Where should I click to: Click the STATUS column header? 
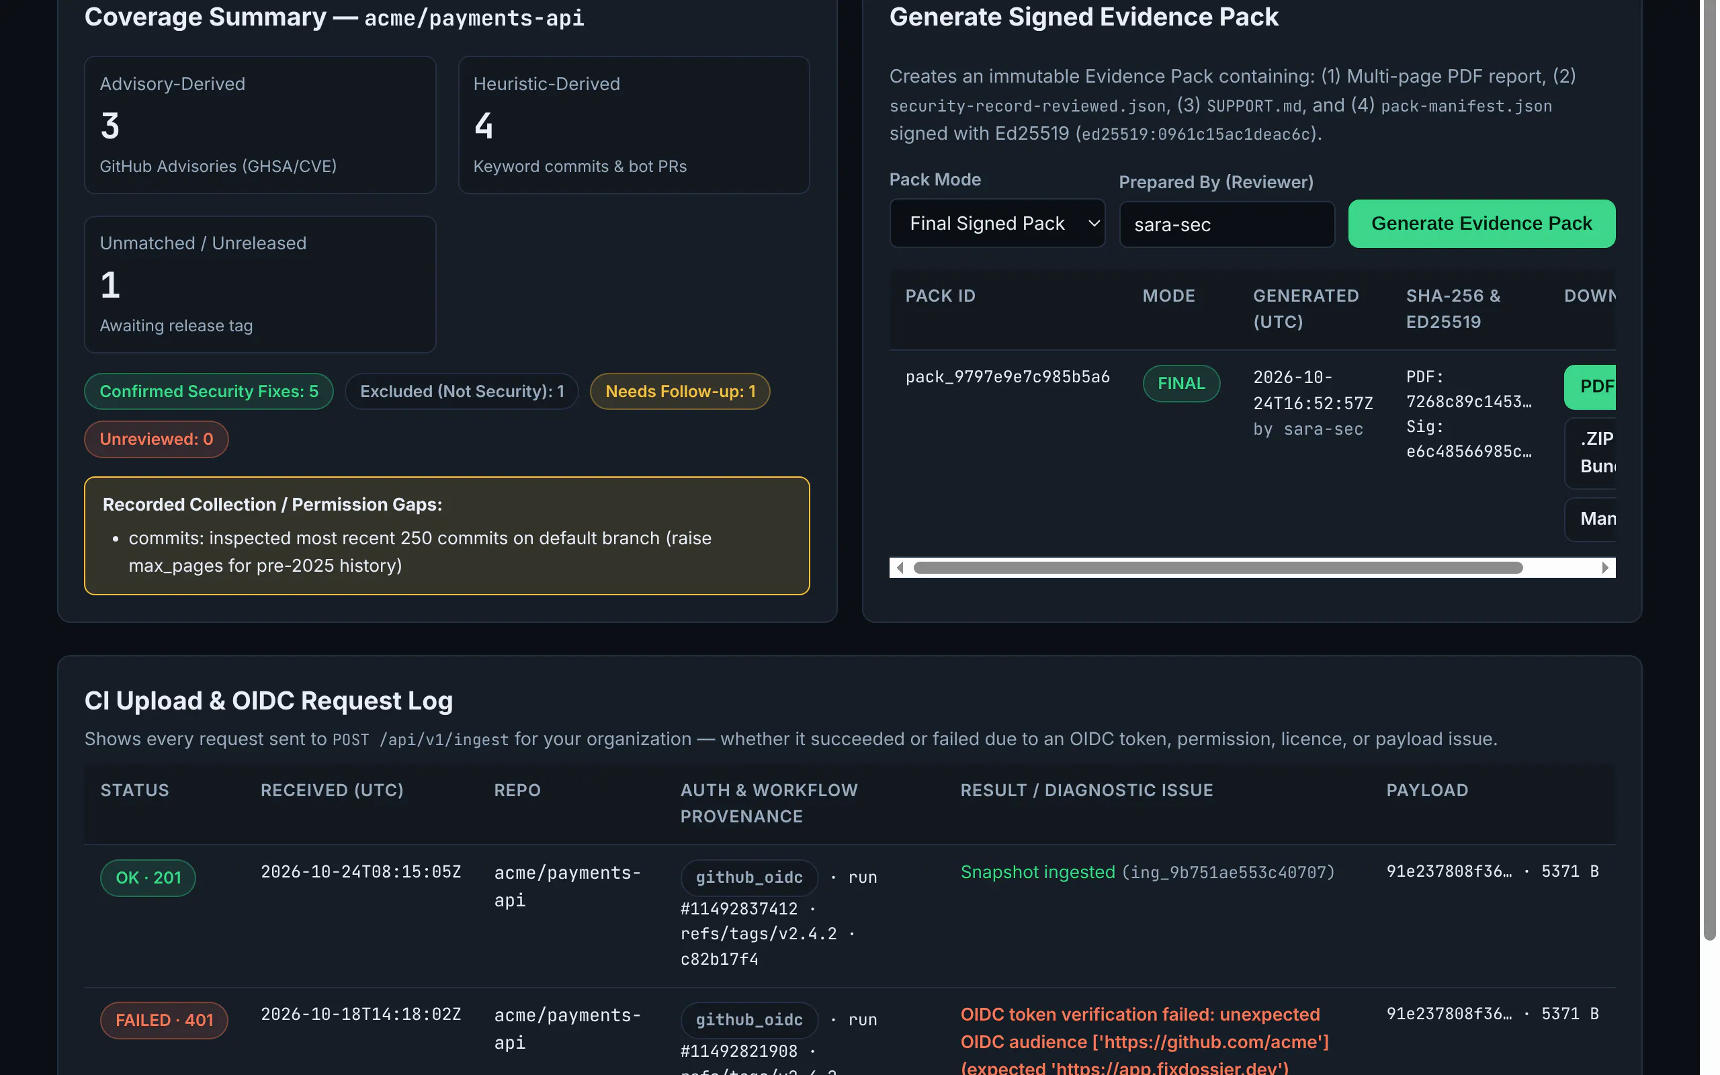pos(135,790)
